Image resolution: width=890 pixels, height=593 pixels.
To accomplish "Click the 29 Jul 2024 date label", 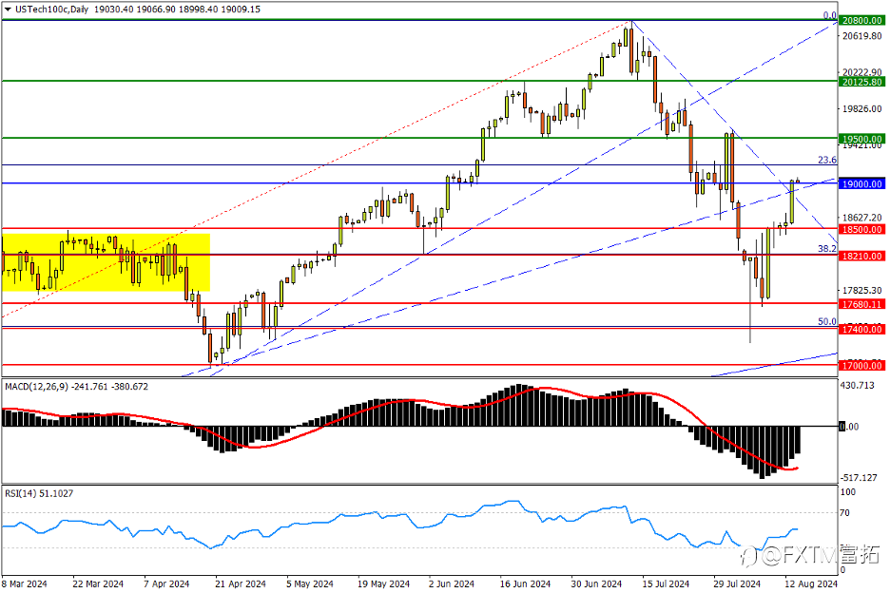I will click(737, 583).
